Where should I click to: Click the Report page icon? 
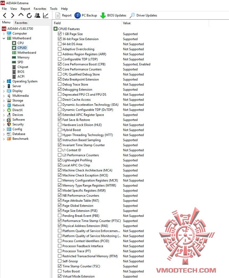point(58,15)
